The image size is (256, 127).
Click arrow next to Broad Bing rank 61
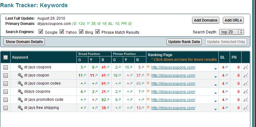[x=108, y=84]
